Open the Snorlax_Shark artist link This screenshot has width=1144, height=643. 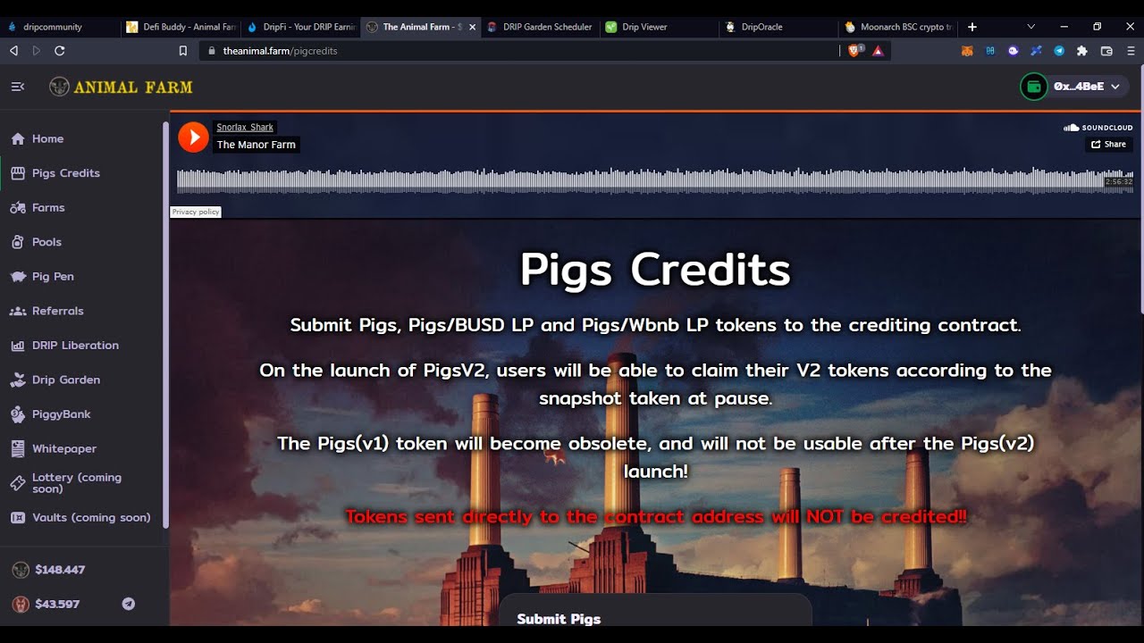click(x=245, y=127)
